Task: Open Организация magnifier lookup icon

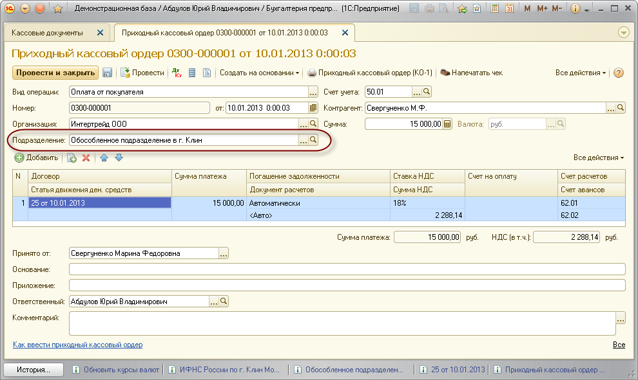Action: (x=313, y=124)
